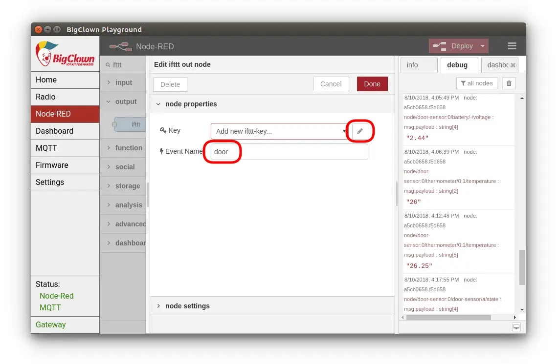Image resolution: width=559 pixels, height=364 pixels.
Task: Open MQTT in the sidebar
Action: point(65,148)
